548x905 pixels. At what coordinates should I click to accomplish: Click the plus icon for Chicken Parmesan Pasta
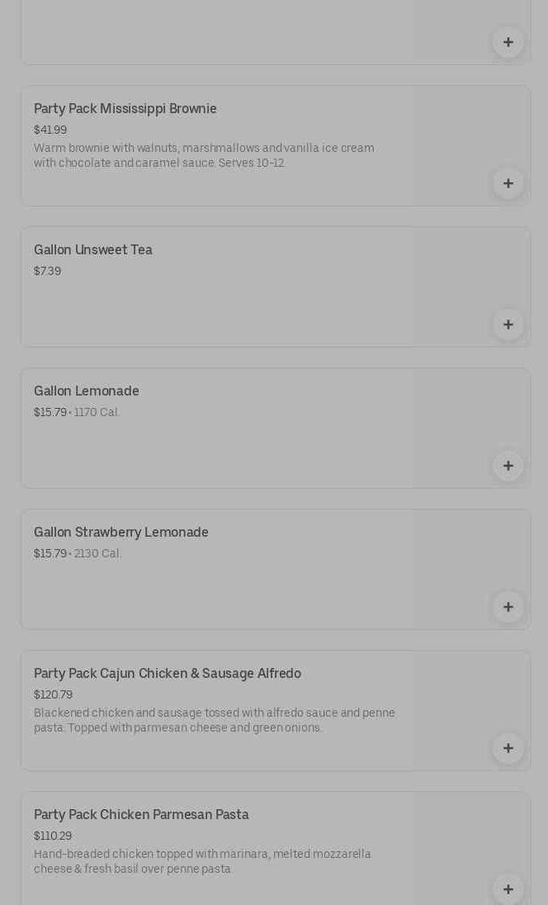tap(508, 888)
